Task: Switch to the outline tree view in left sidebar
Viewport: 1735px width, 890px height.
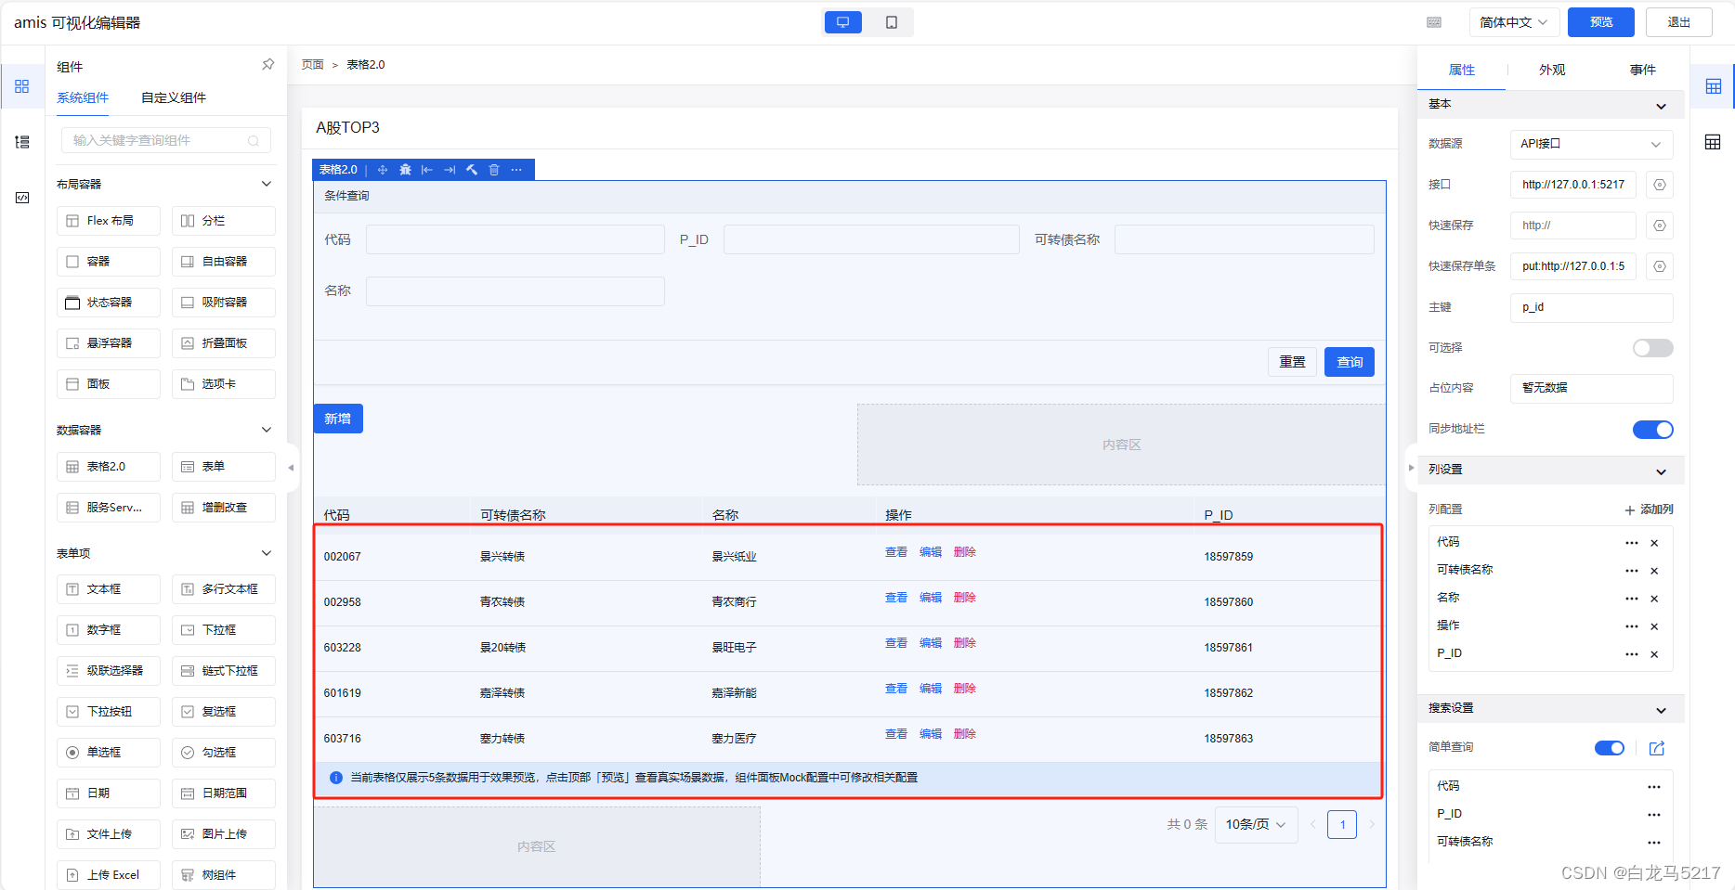Action: click(x=21, y=142)
